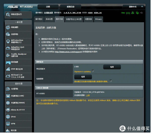Click the current version text 3.0.0.4.384_4730-g8d74d3c
The width and height of the screenshot is (151, 133).
94,92
